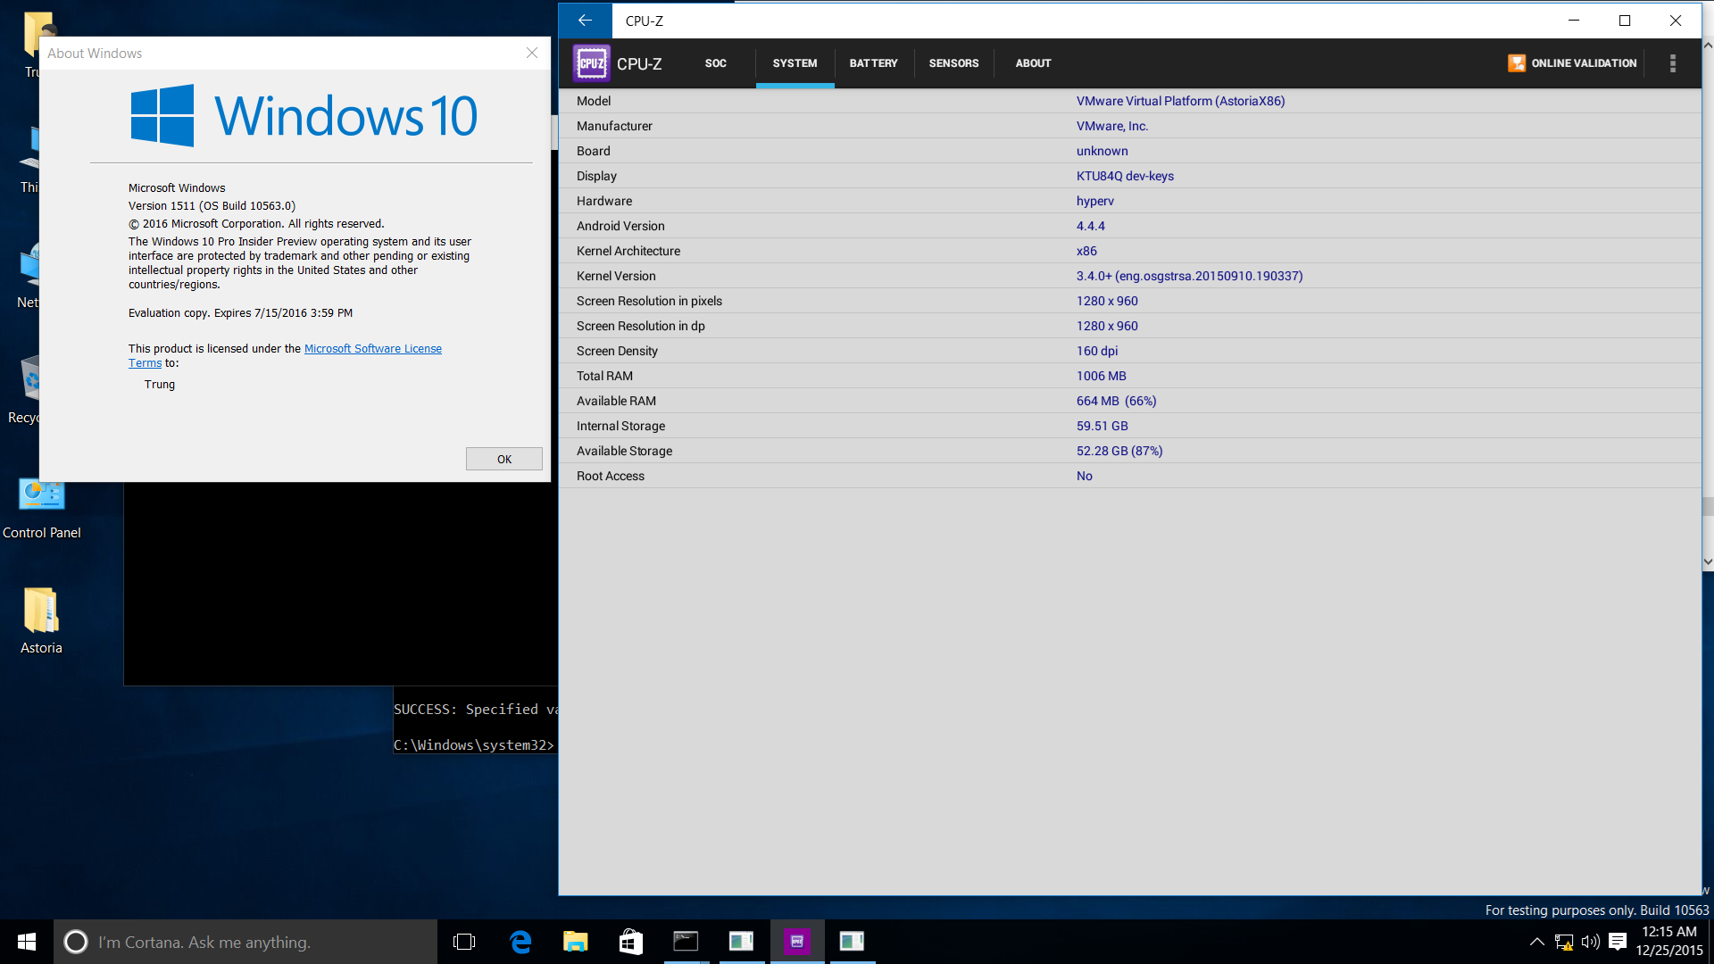Click the taskbar clock and date
This screenshot has width=1714, height=964.
1669,942
